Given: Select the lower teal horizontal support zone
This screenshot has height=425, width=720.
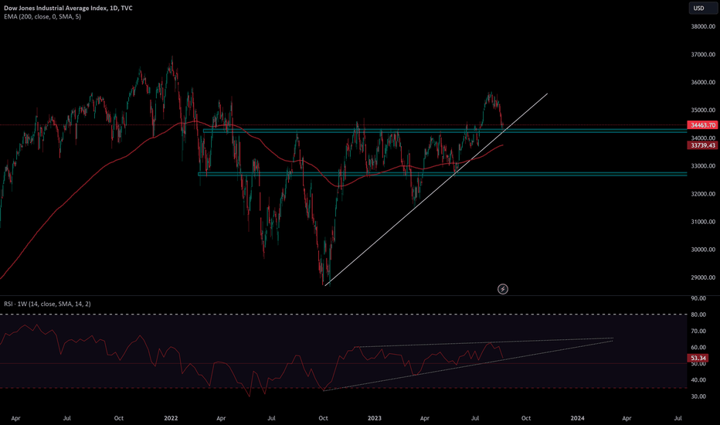Looking at the screenshot, I should (443, 174).
